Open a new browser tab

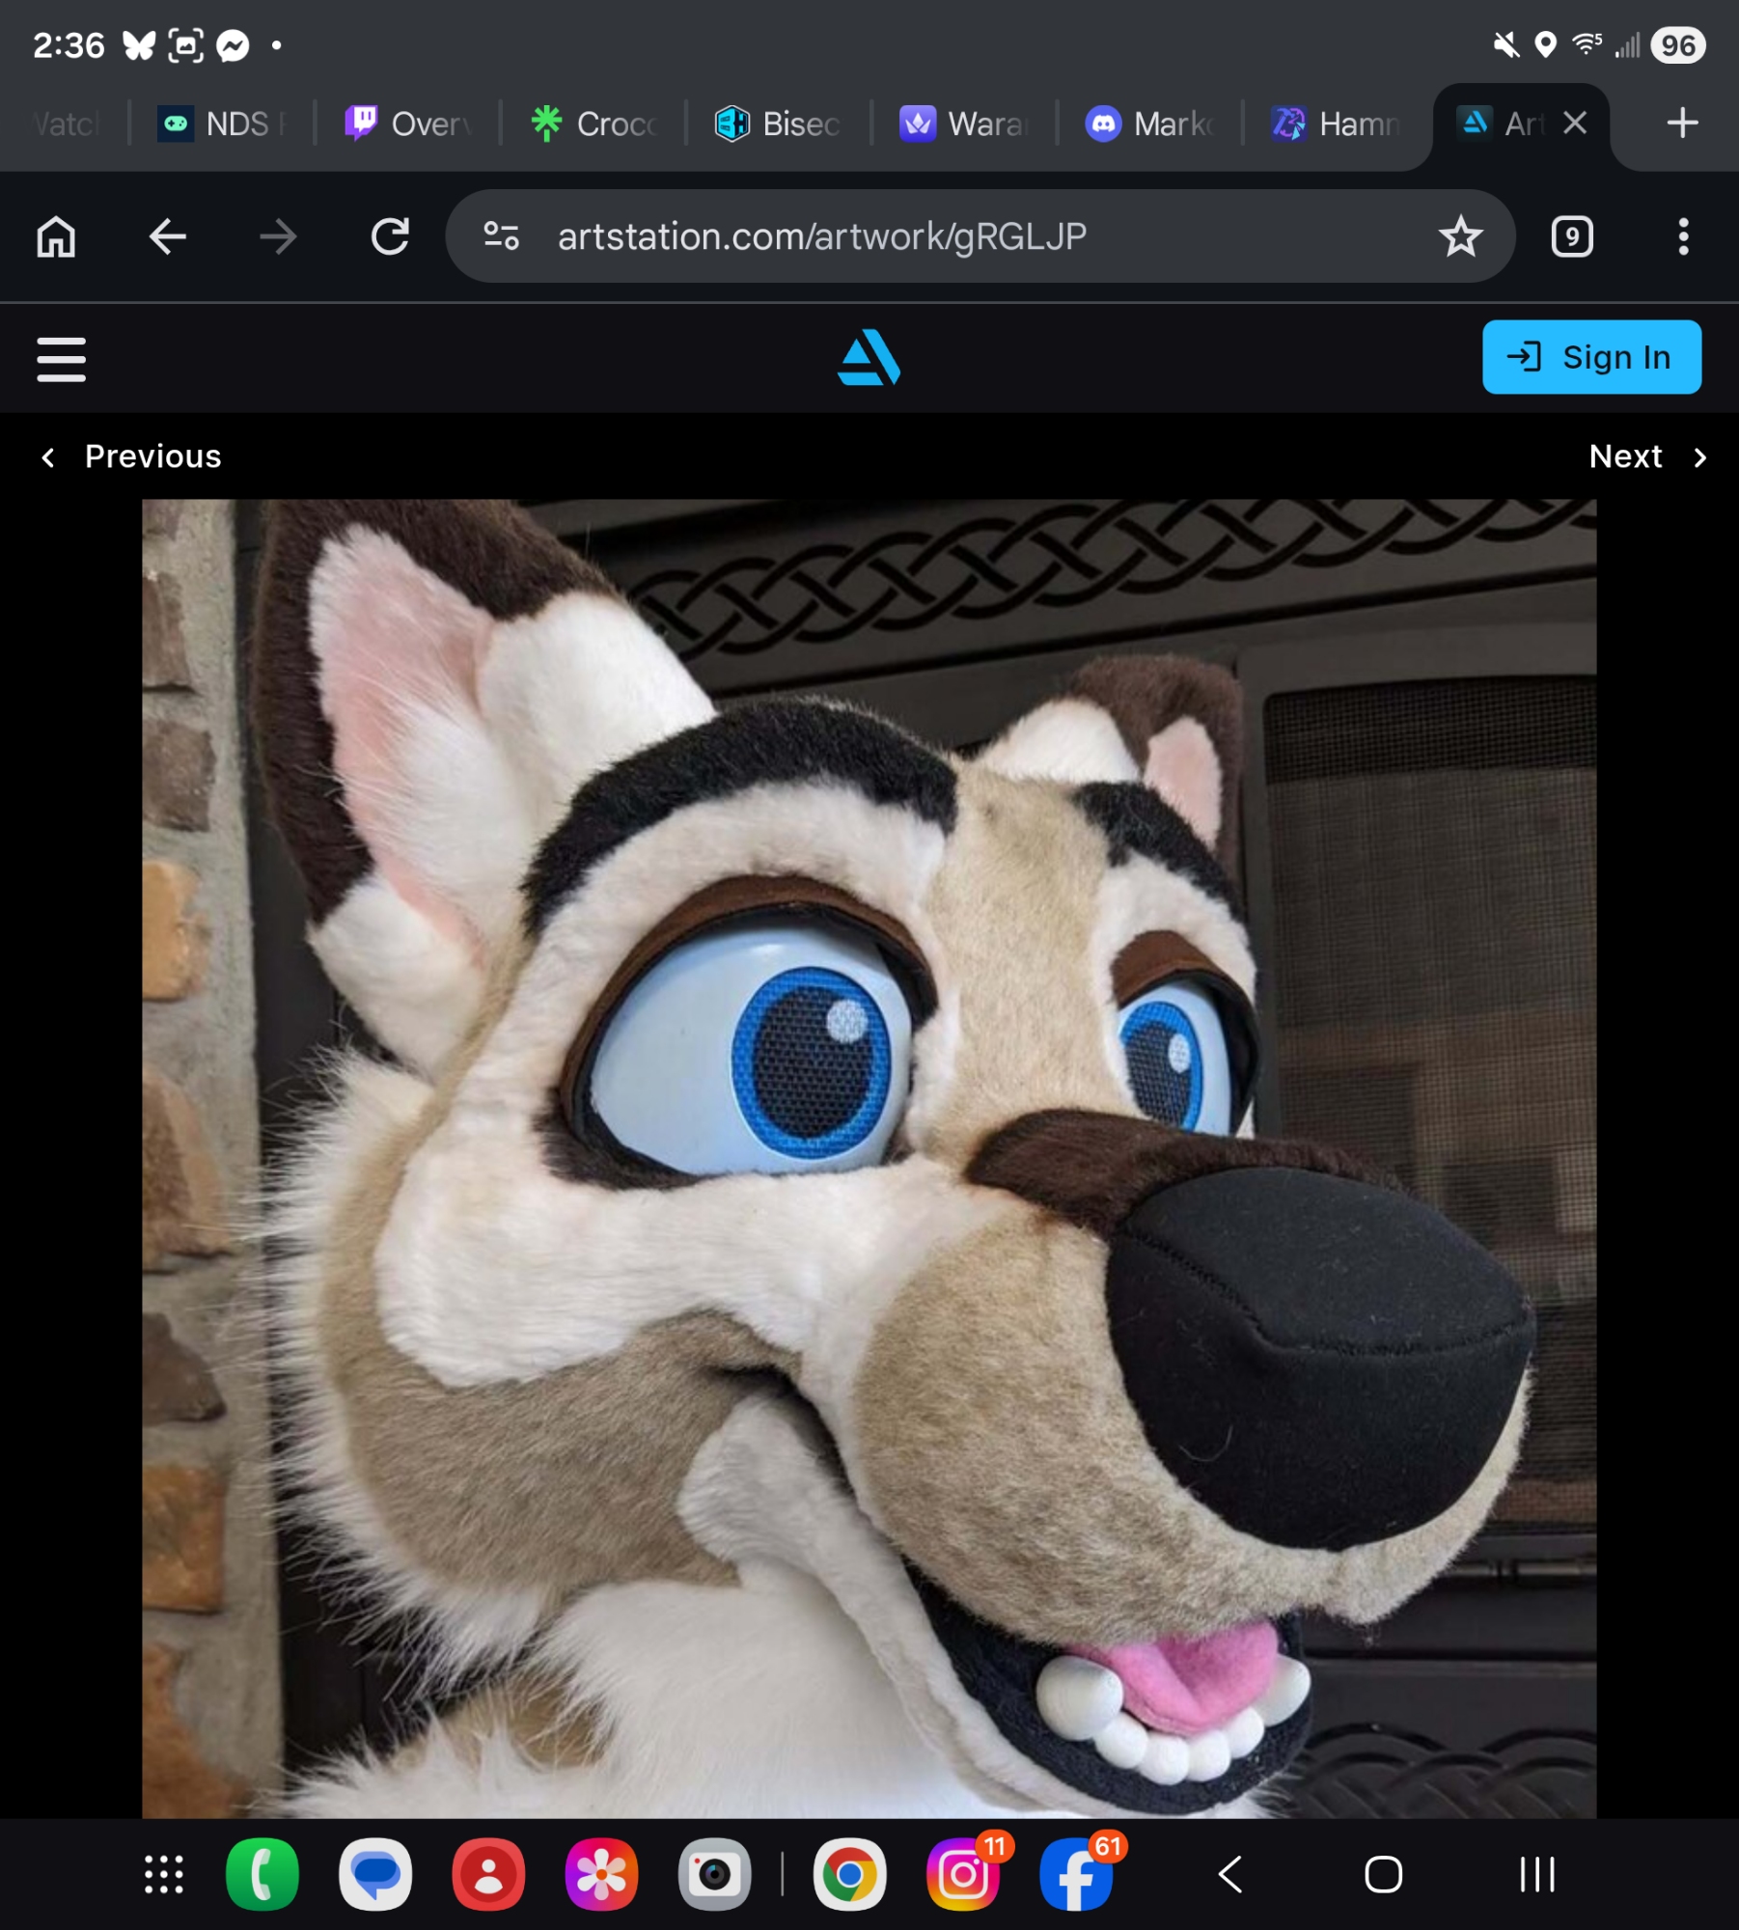1682,124
